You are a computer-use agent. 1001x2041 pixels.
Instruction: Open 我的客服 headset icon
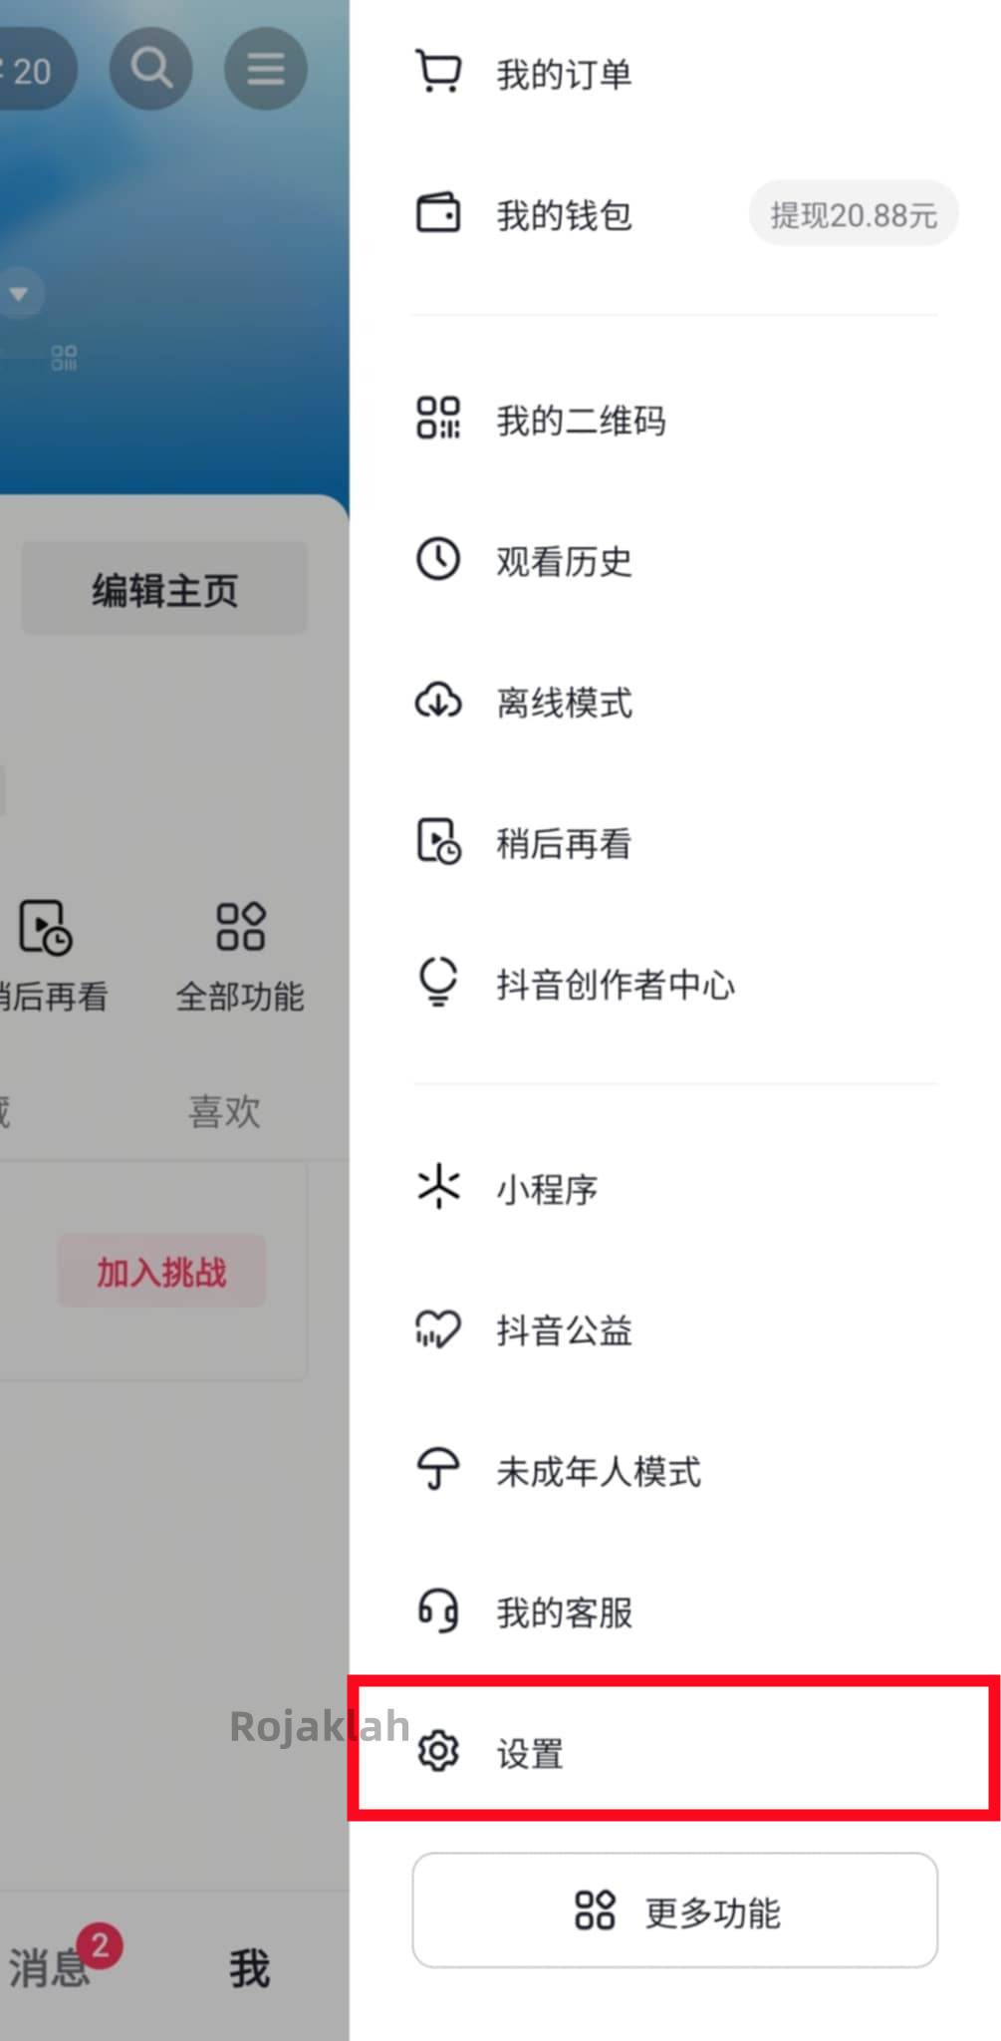tap(437, 1610)
